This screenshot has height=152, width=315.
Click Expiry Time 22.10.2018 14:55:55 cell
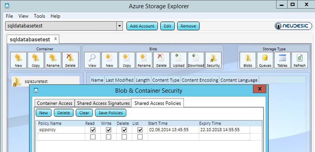[224, 130]
